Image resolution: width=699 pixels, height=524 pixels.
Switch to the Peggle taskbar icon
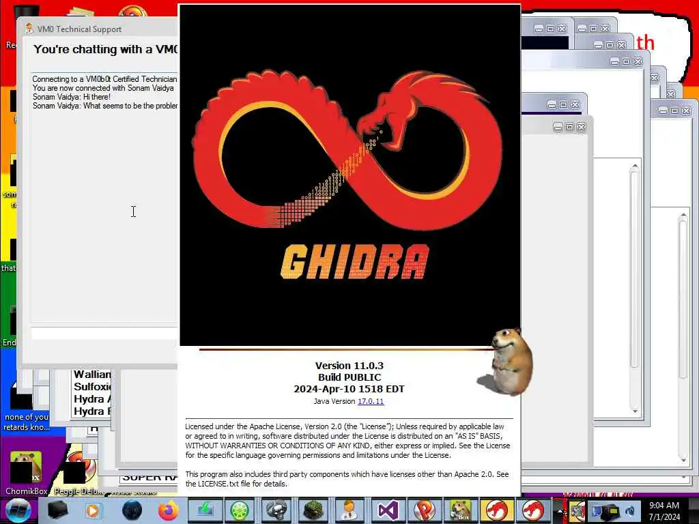coord(423,510)
